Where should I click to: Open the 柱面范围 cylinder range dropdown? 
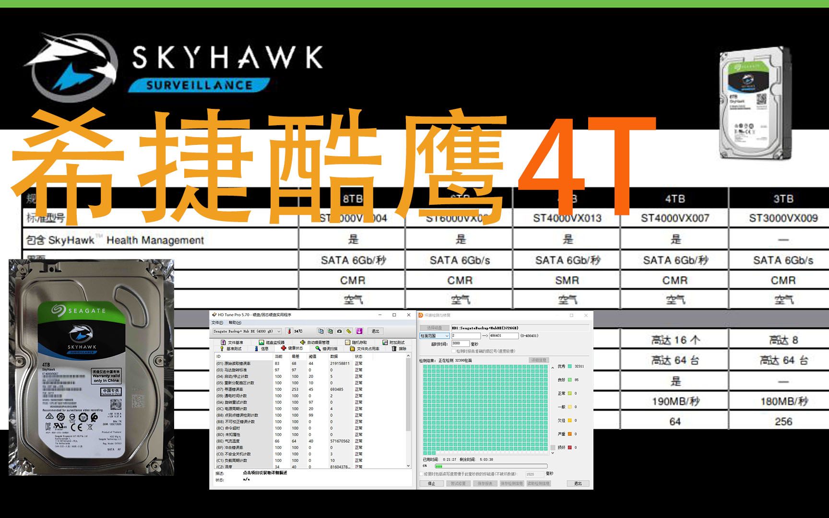(433, 336)
